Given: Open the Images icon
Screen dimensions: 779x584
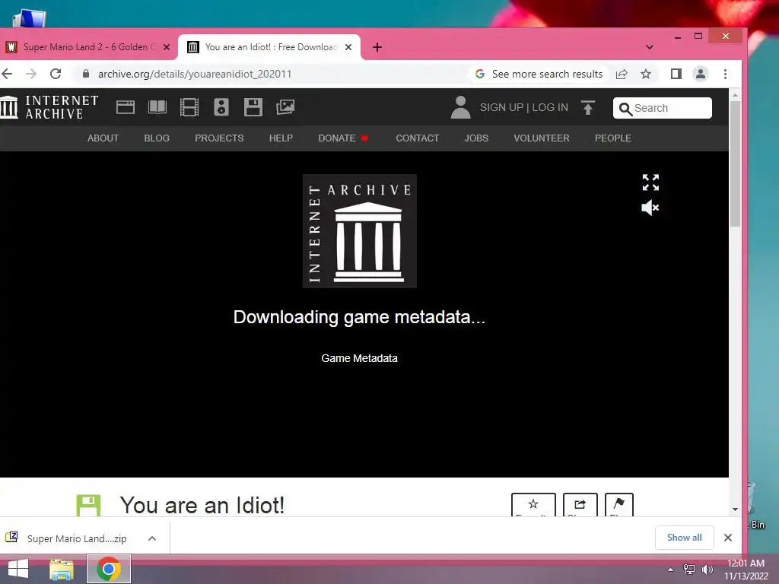Looking at the screenshot, I should pyautogui.click(x=285, y=107).
